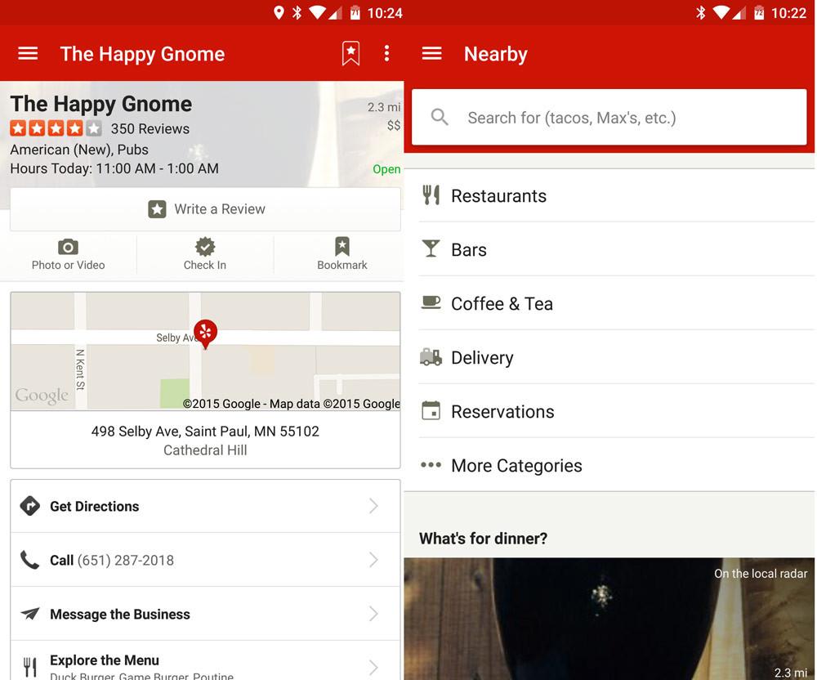Open the hamburger menu beside The Happy Gnome
The width and height of the screenshot is (817, 680).
[x=28, y=54]
